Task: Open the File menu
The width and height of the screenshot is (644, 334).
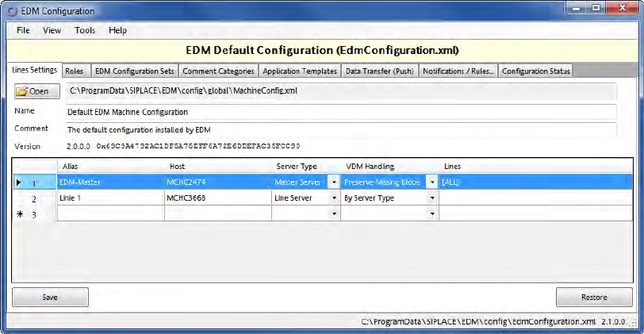Action: [23, 30]
